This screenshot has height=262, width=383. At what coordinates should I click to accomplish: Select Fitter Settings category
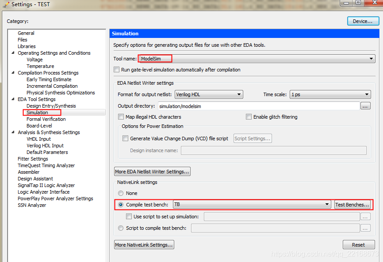pos(33,159)
